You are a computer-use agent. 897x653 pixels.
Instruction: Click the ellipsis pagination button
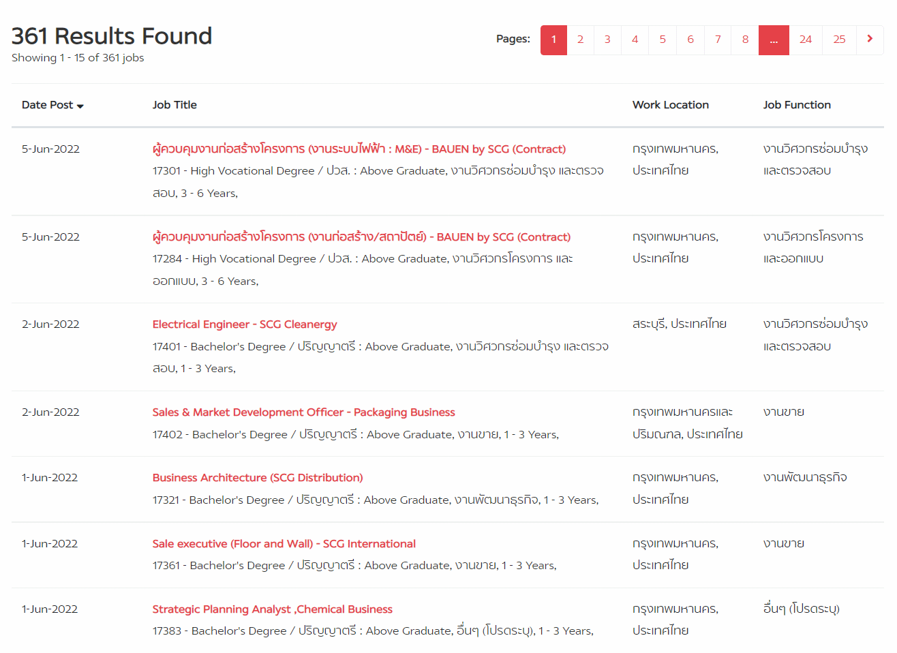pos(774,40)
